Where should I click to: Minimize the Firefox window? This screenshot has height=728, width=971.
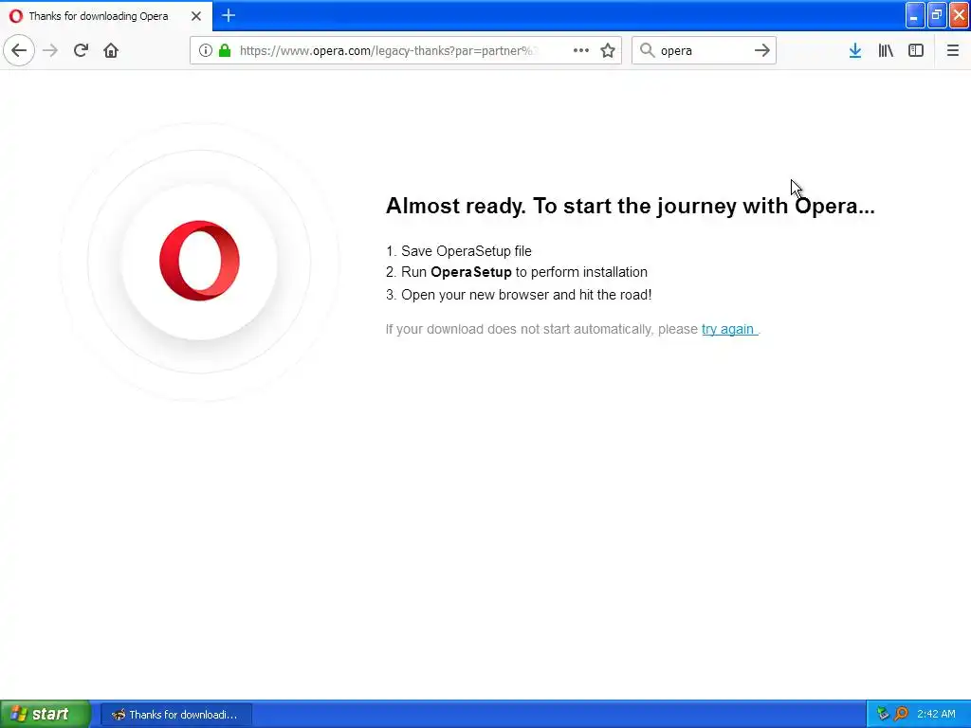(x=915, y=15)
